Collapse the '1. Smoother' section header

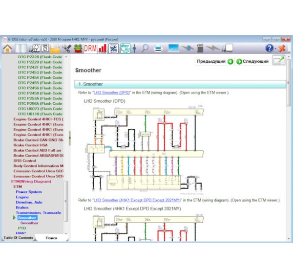pyautogui.click(x=180, y=84)
